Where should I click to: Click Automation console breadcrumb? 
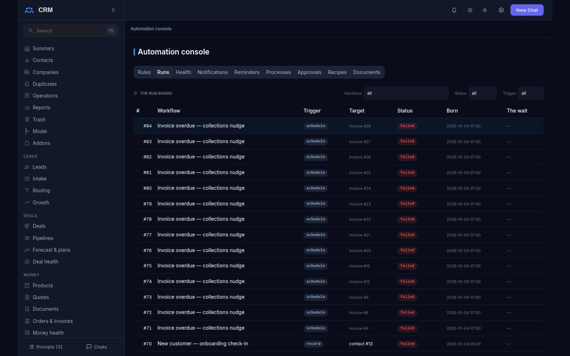[151, 29]
